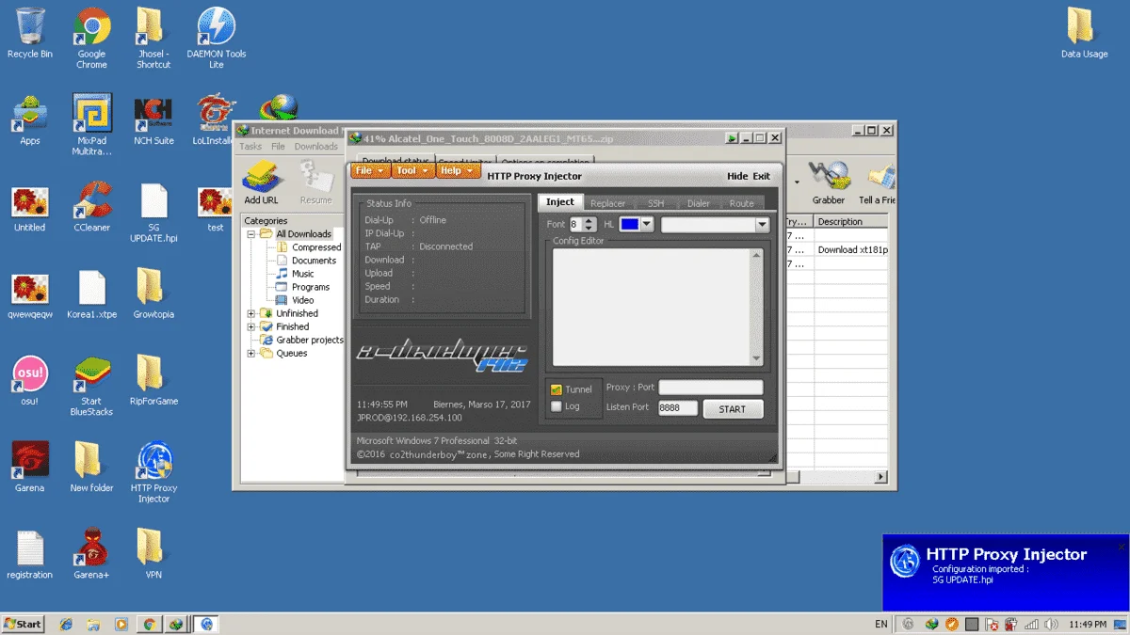Select the Programs category in IDM
Image resolution: width=1130 pixels, height=635 pixels.
[x=302, y=287]
